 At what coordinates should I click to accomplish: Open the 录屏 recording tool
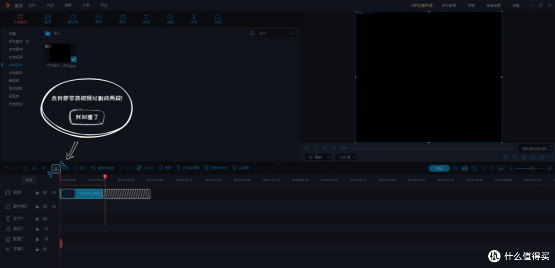click(x=165, y=168)
